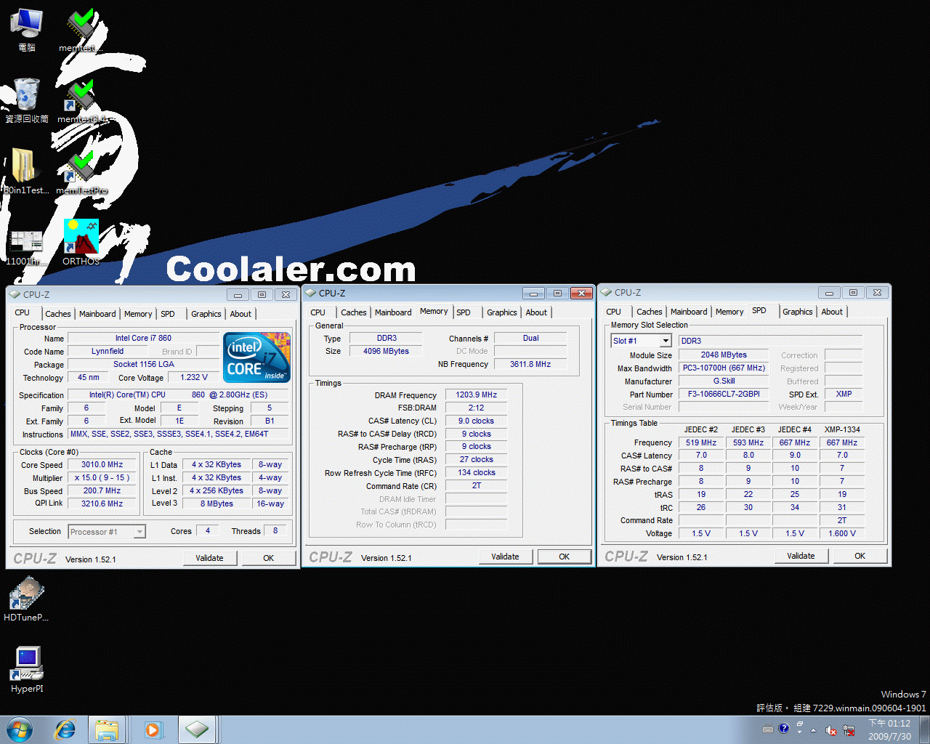Click the NB Frequency value '3611.8 MHz'
930x744 pixels.
coord(530,364)
